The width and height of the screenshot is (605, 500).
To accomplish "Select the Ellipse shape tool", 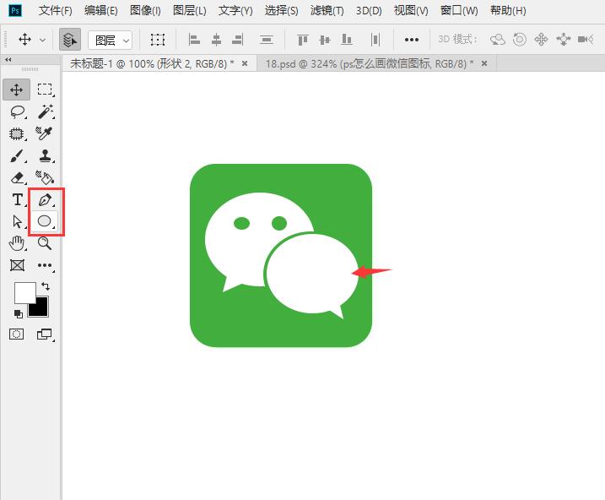I will click(45, 221).
